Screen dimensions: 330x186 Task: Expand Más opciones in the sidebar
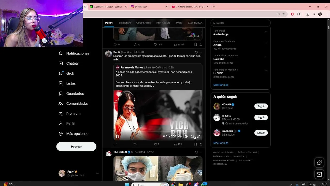click(73, 134)
